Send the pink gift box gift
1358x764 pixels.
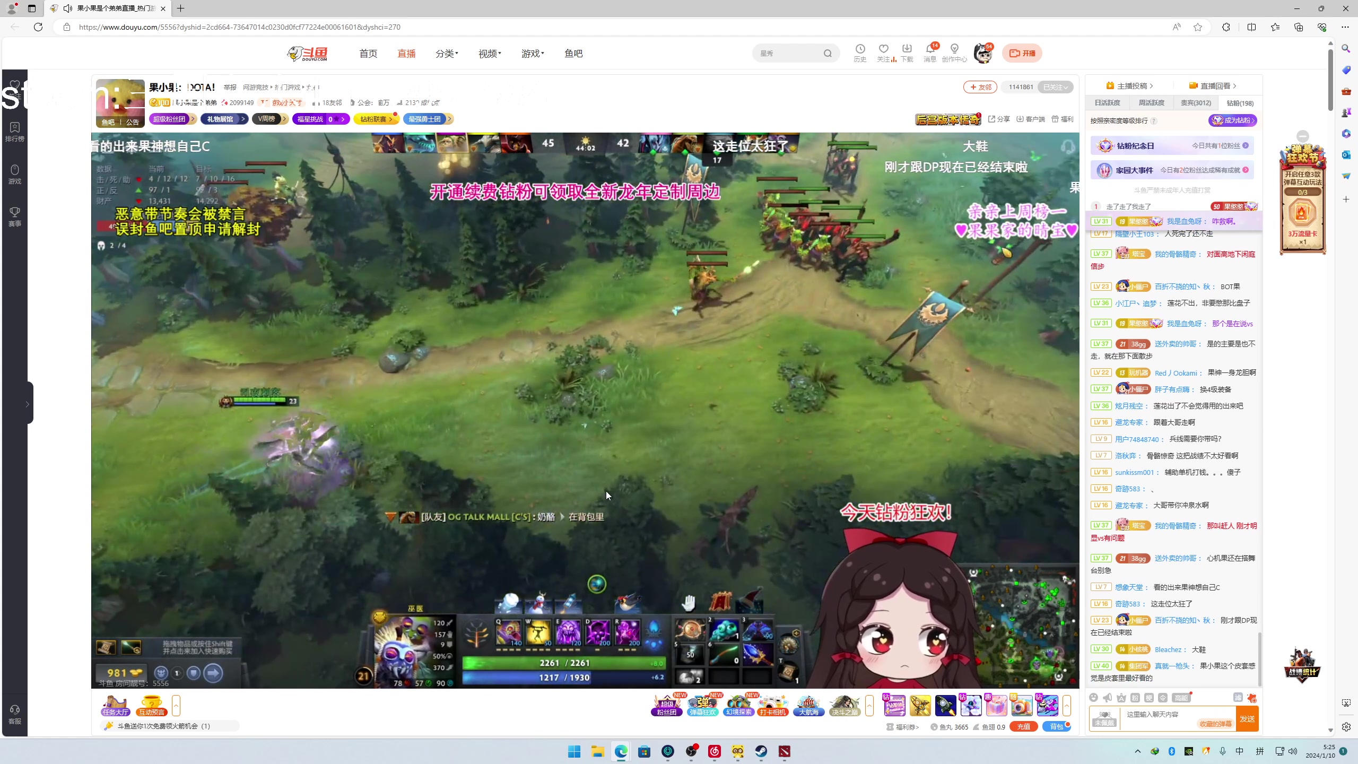tap(996, 705)
